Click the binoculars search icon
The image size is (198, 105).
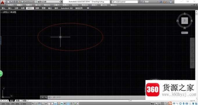[x=140, y=2]
